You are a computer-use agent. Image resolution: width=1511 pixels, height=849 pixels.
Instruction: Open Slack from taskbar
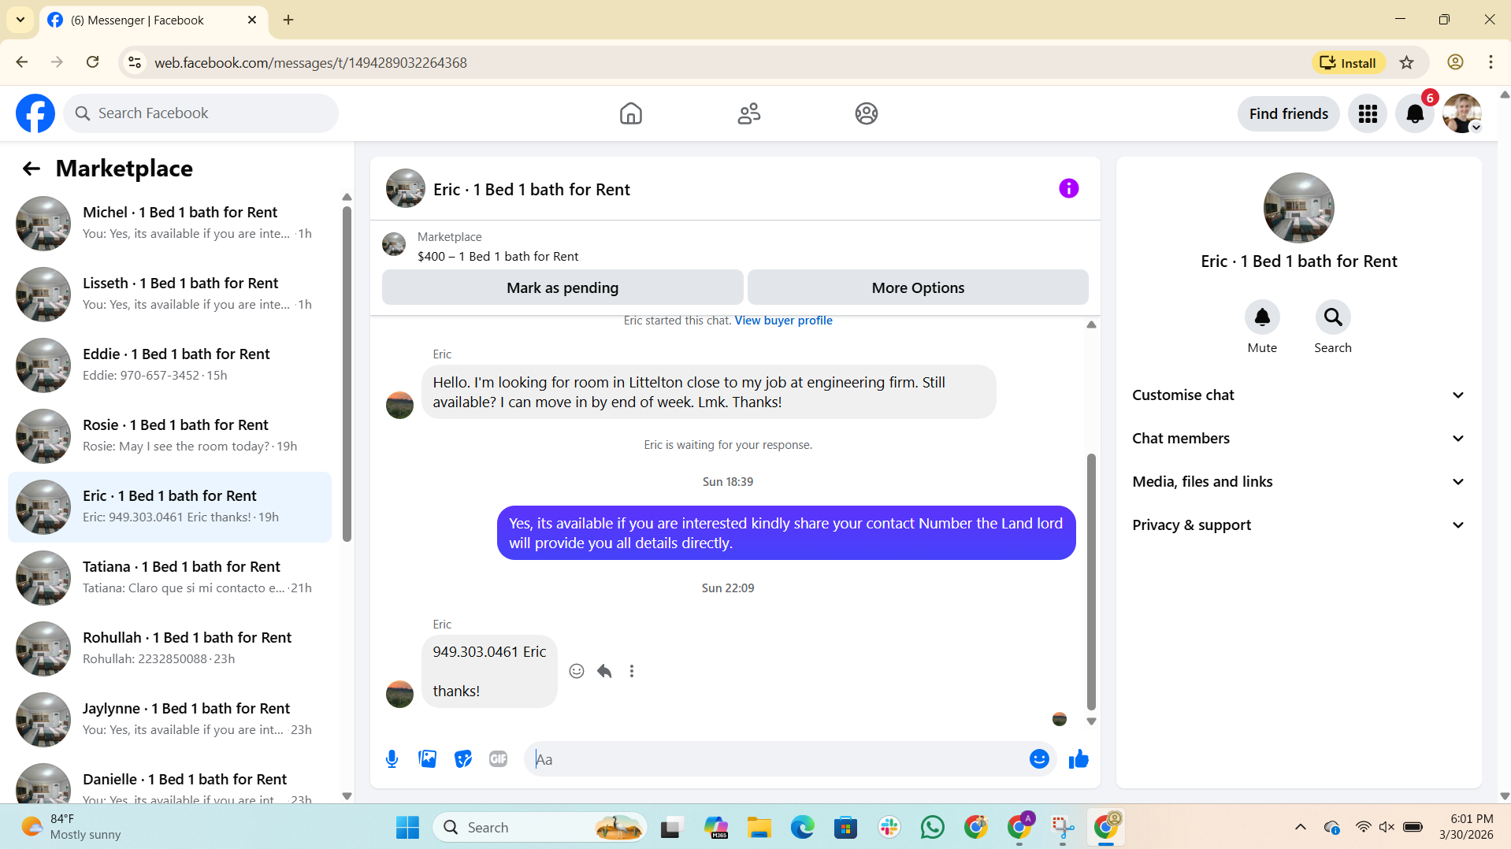(889, 828)
